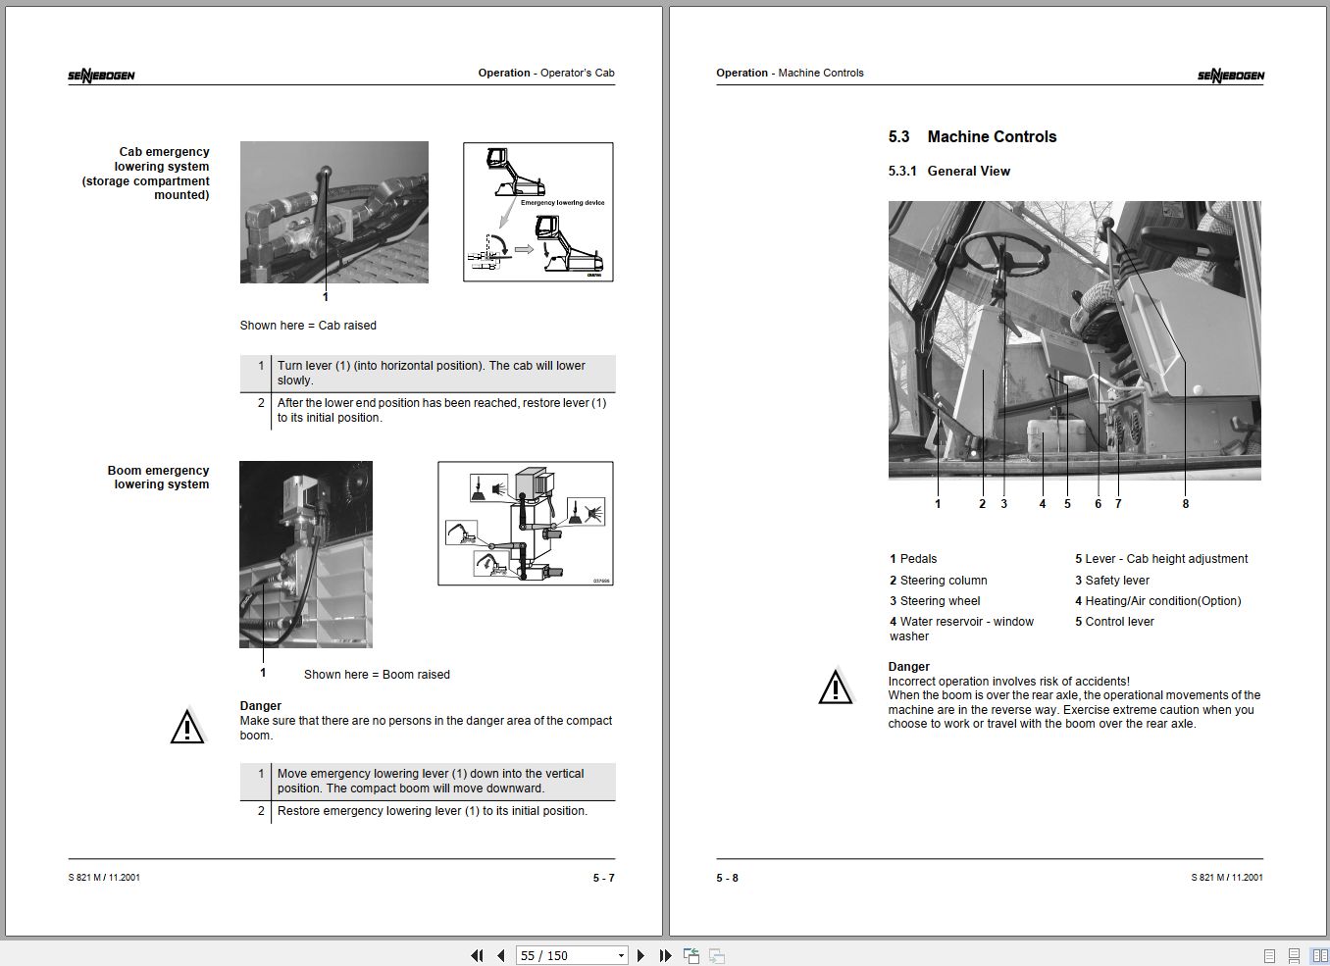This screenshot has width=1330, height=966.
Task: Click the 'Turn lever (1)' instruction step
Action: [x=428, y=373]
